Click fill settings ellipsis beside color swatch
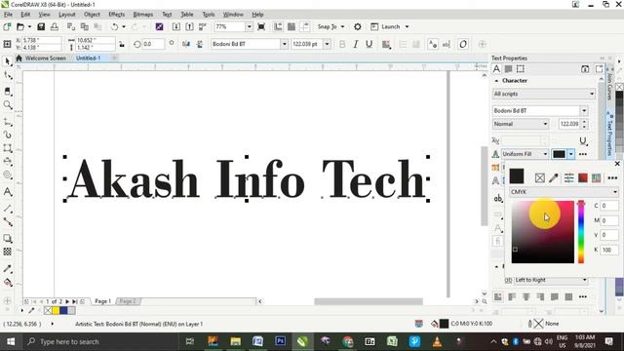This screenshot has width=624, height=351. (x=583, y=154)
